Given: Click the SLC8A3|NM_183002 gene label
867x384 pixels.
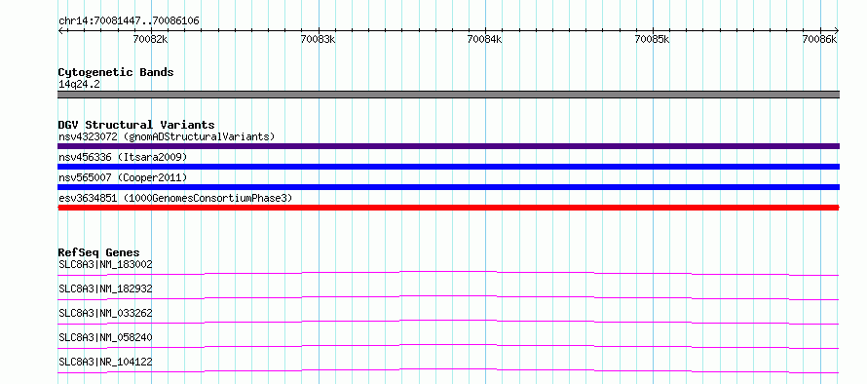Looking at the screenshot, I should pyautogui.click(x=105, y=264).
